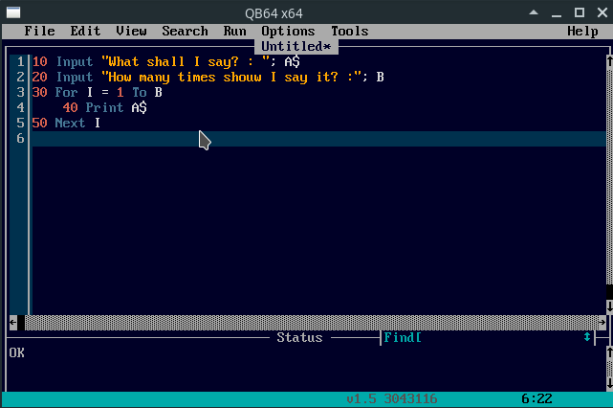Click the horizontal scrollbar track
This screenshot has width=613, height=408.
tap(312, 322)
